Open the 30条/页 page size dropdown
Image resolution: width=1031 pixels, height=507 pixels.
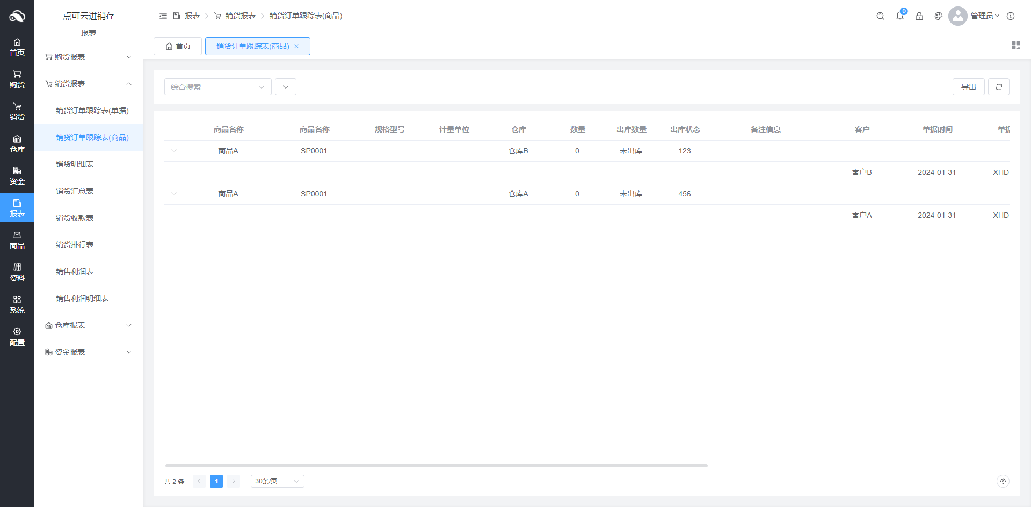(x=277, y=481)
